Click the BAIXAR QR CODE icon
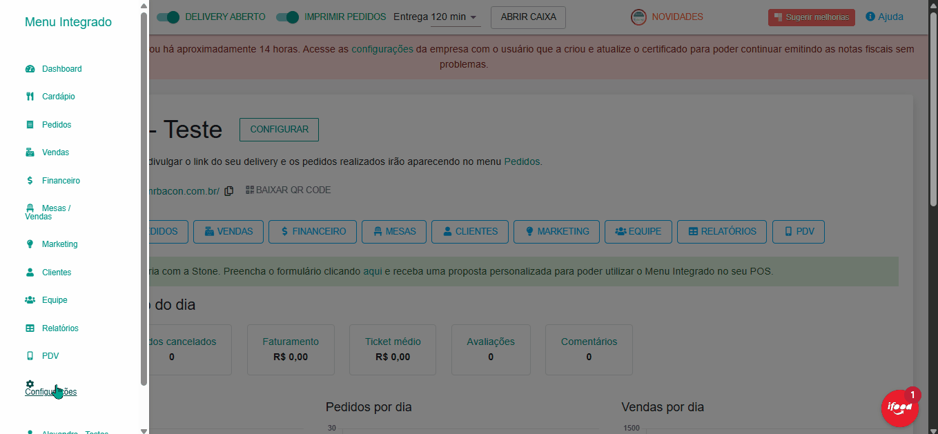Screen dimensions: 938x434 tap(249, 190)
